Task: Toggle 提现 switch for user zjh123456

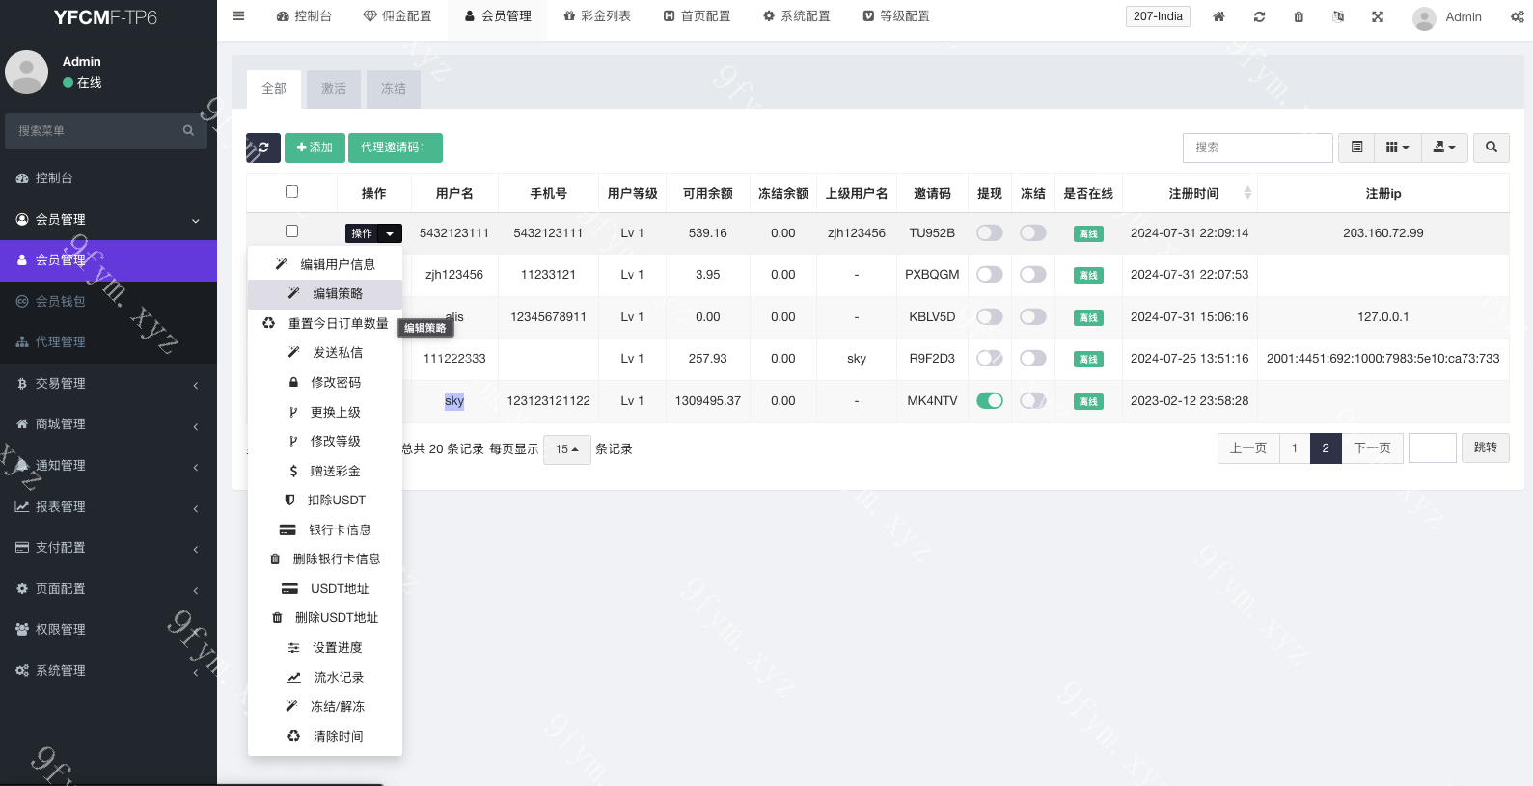Action: coord(990,275)
